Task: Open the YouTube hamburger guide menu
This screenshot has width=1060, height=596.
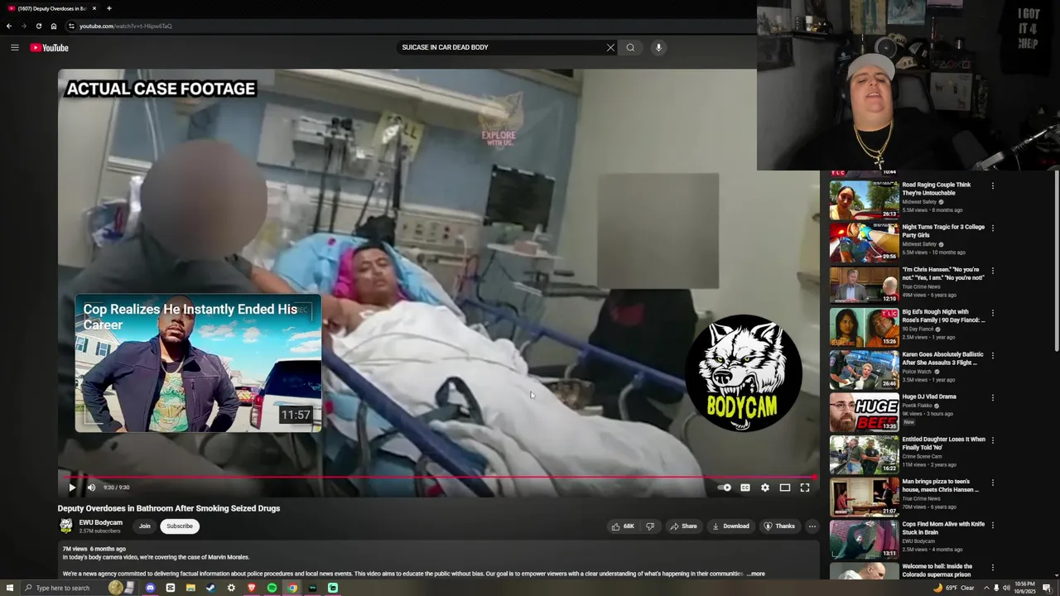Action: (x=14, y=47)
